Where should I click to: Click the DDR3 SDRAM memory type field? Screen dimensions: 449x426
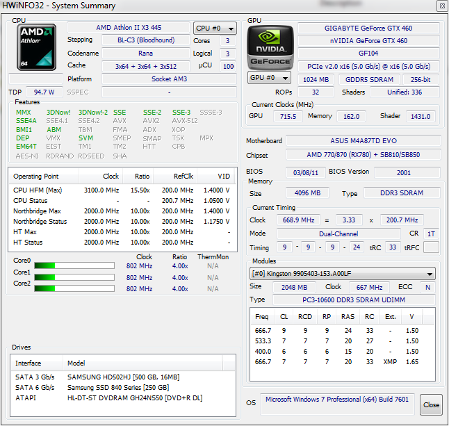(x=402, y=193)
